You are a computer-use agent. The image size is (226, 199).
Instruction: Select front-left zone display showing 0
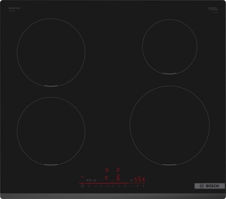coord(106,178)
